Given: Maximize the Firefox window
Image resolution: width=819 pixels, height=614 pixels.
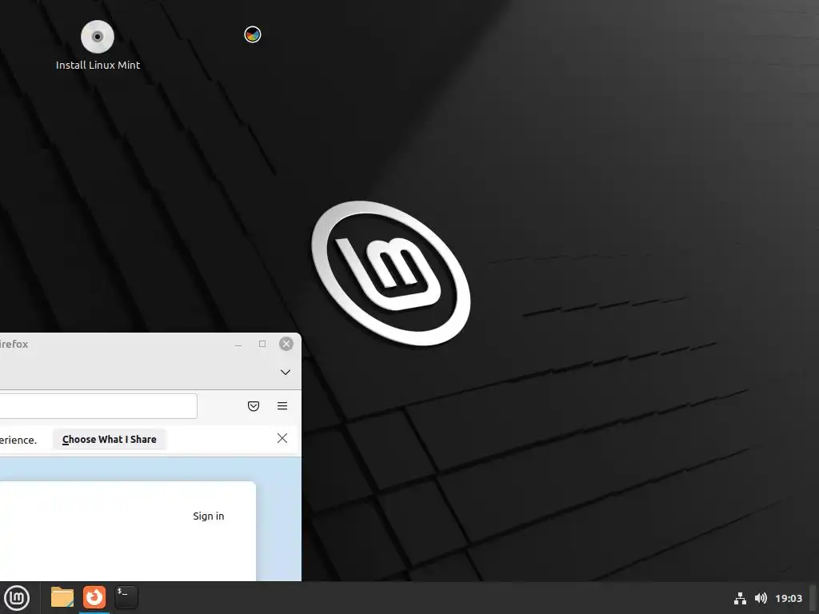Looking at the screenshot, I should coord(262,344).
